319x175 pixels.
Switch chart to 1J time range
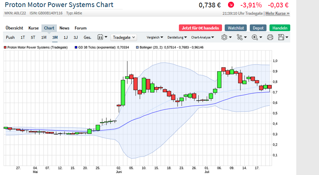pos(66,37)
